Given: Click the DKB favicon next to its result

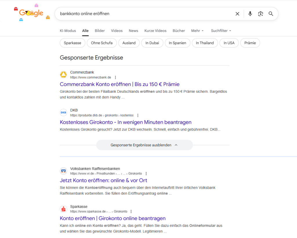Looking at the screenshot, I should (64, 112).
